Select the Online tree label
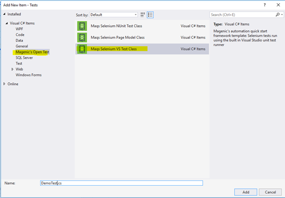 coord(13,84)
